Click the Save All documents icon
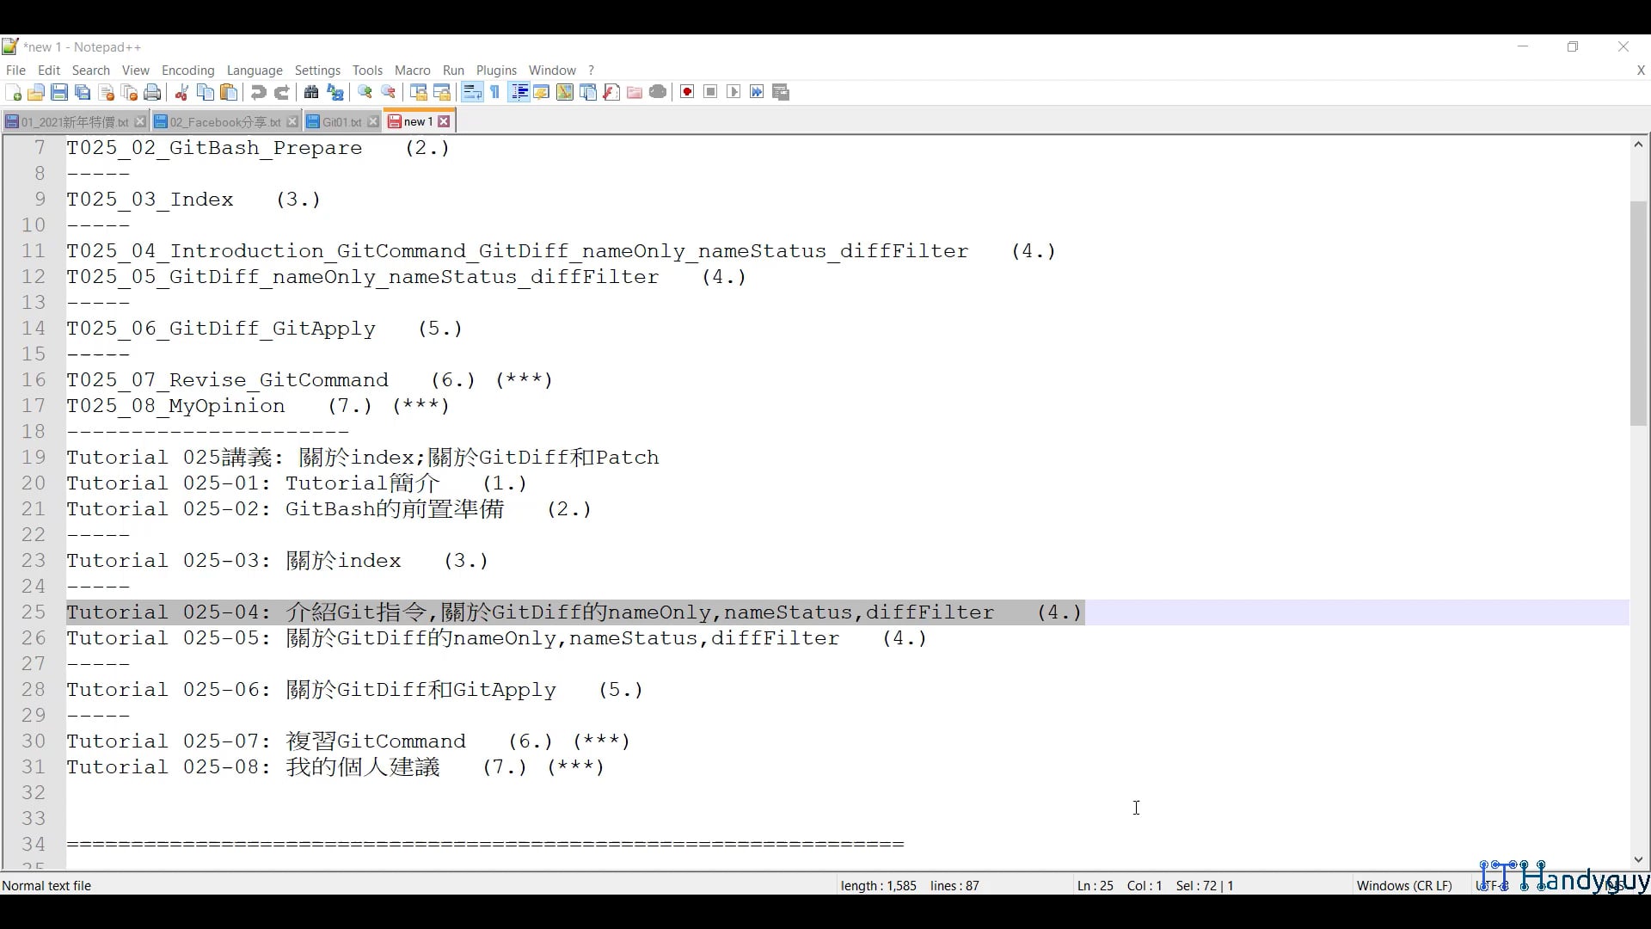1651x929 pixels. 83,92
